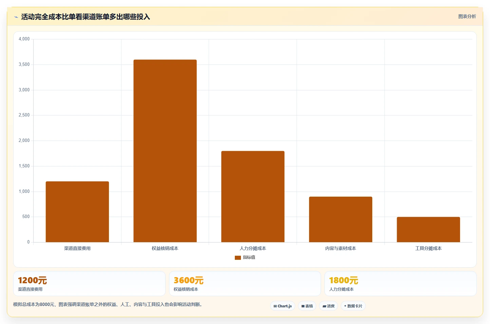Image resolution: width=490 pixels, height=324 pixels.
Task: Click the 人力分摊成本 x-axis label
Action: click(253, 249)
